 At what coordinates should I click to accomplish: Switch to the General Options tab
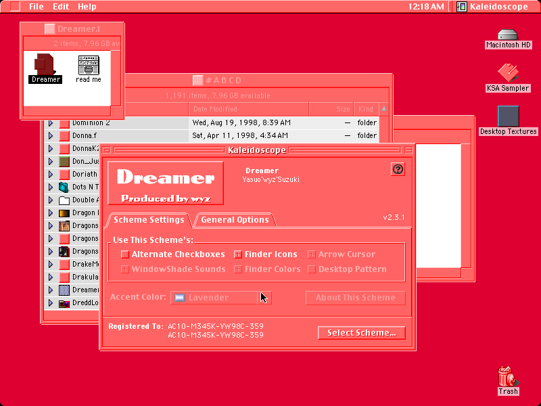(x=235, y=220)
